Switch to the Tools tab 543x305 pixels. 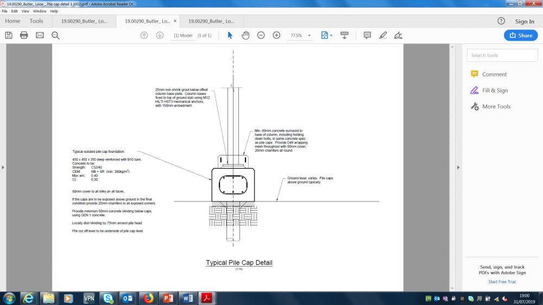pyautogui.click(x=36, y=21)
